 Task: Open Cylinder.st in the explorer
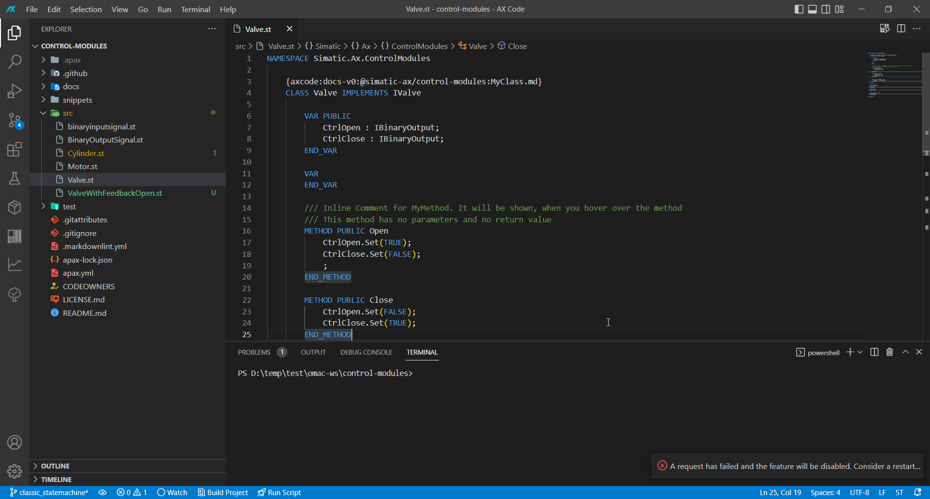point(86,153)
